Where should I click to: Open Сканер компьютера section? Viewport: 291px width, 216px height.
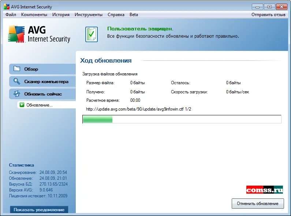pos(42,82)
